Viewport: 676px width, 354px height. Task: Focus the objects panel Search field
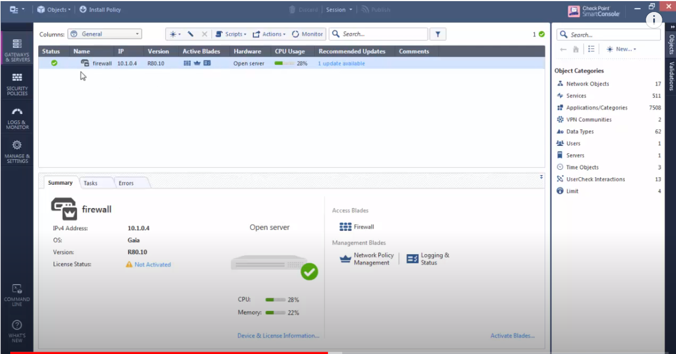click(x=608, y=35)
